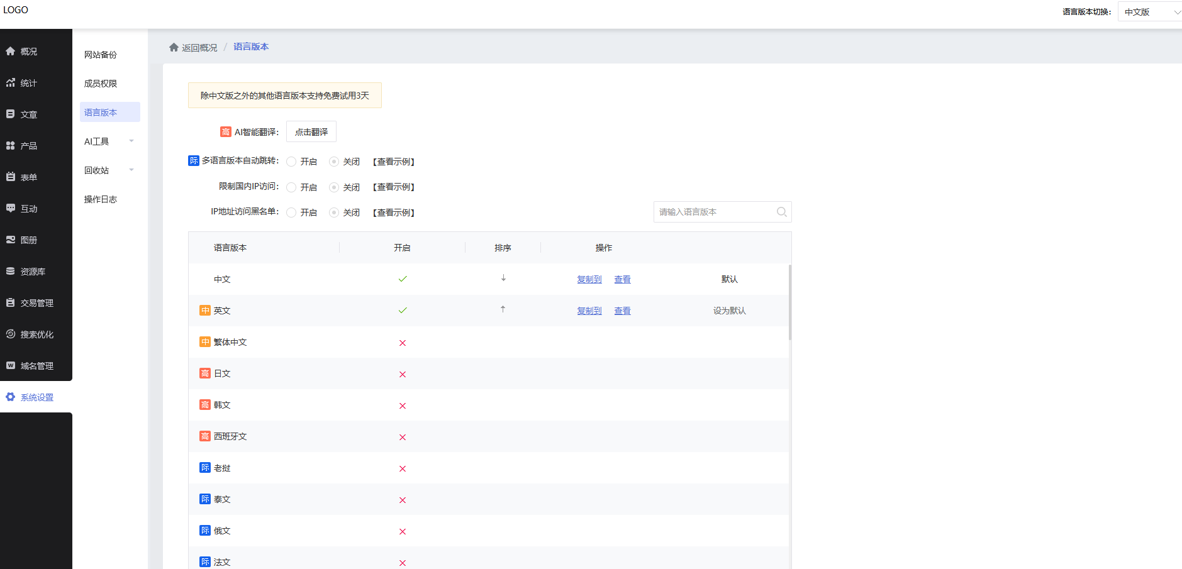Select 关闭 radio for 限制国内IP访问
The height and width of the screenshot is (569, 1182).
tap(334, 187)
